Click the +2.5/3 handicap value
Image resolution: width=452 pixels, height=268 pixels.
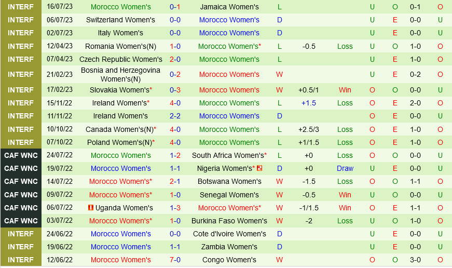coord(309,129)
